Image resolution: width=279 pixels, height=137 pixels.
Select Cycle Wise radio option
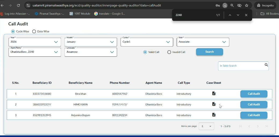point(13,31)
